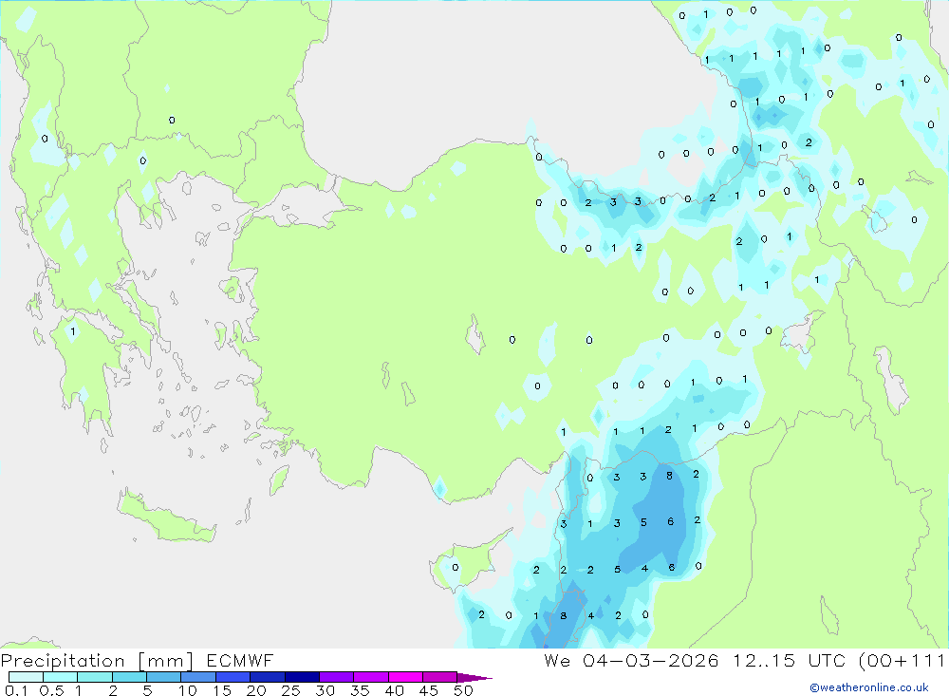
Task: Click the legend swatch between 25 and 30
Action: point(302,677)
